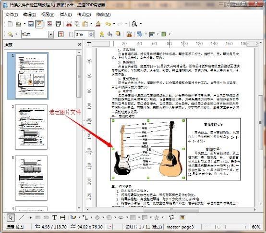Undo the last action
This screenshot has width=266, height=233.
click(108, 24)
